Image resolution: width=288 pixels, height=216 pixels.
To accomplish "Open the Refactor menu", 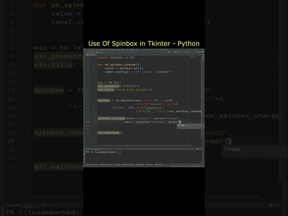I will coord(113,49).
